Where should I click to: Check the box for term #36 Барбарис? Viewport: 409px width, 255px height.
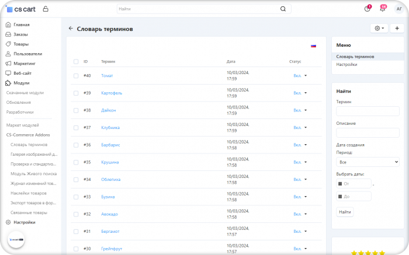click(x=76, y=145)
